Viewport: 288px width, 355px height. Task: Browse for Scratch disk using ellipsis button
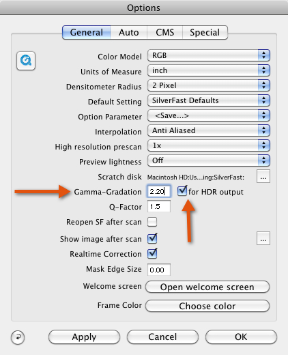click(263, 176)
